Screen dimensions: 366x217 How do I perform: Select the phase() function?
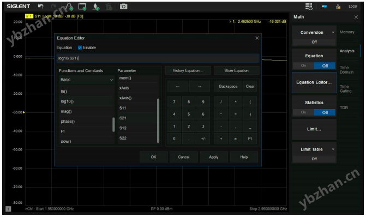point(86,122)
